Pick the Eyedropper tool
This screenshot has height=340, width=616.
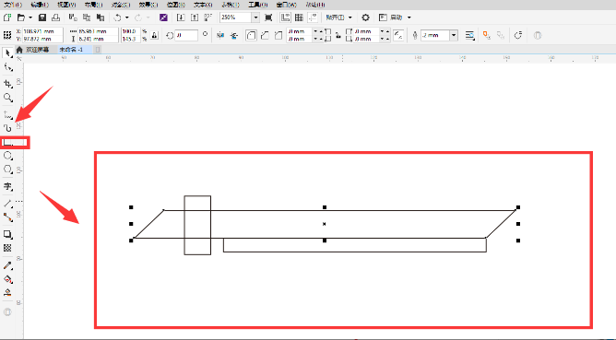coord(8,265)
